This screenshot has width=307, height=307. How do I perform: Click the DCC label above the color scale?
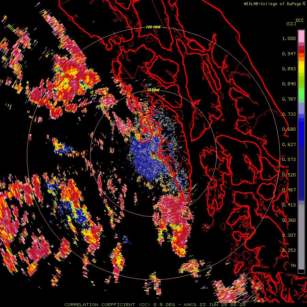point(300,20)
